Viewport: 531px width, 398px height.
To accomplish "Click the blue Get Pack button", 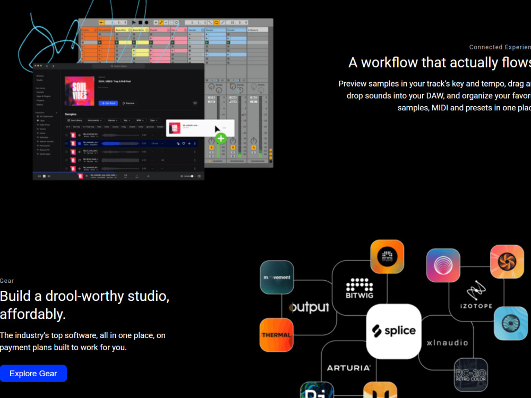I will pyautogui.click(x=108, y=103).
